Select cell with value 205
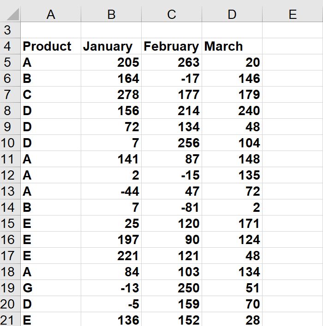 [x=111, y=62]
